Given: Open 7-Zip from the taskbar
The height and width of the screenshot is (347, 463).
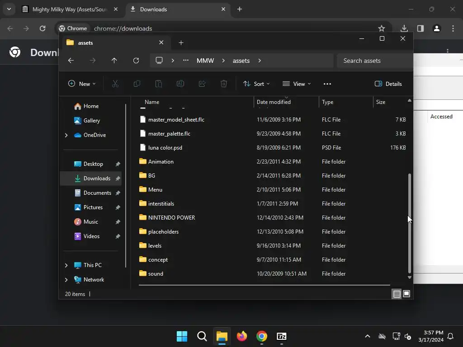Looking at the screenshot, I should click(282, 336).
